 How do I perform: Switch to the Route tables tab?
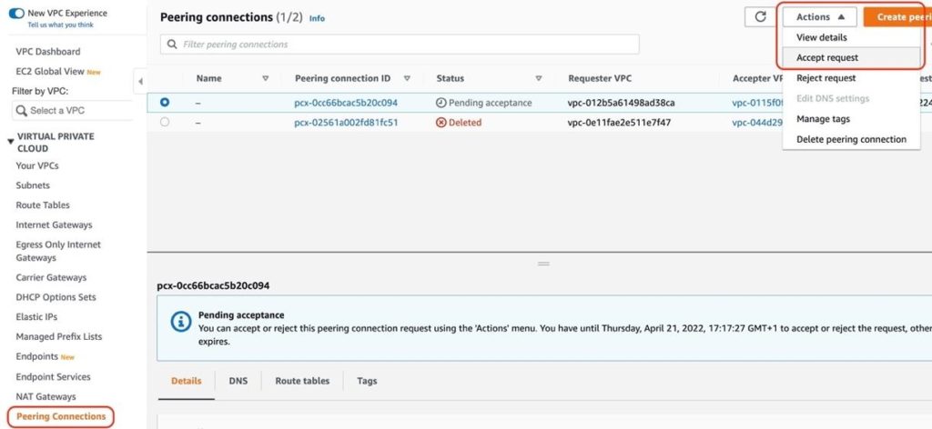pos(302,381)
